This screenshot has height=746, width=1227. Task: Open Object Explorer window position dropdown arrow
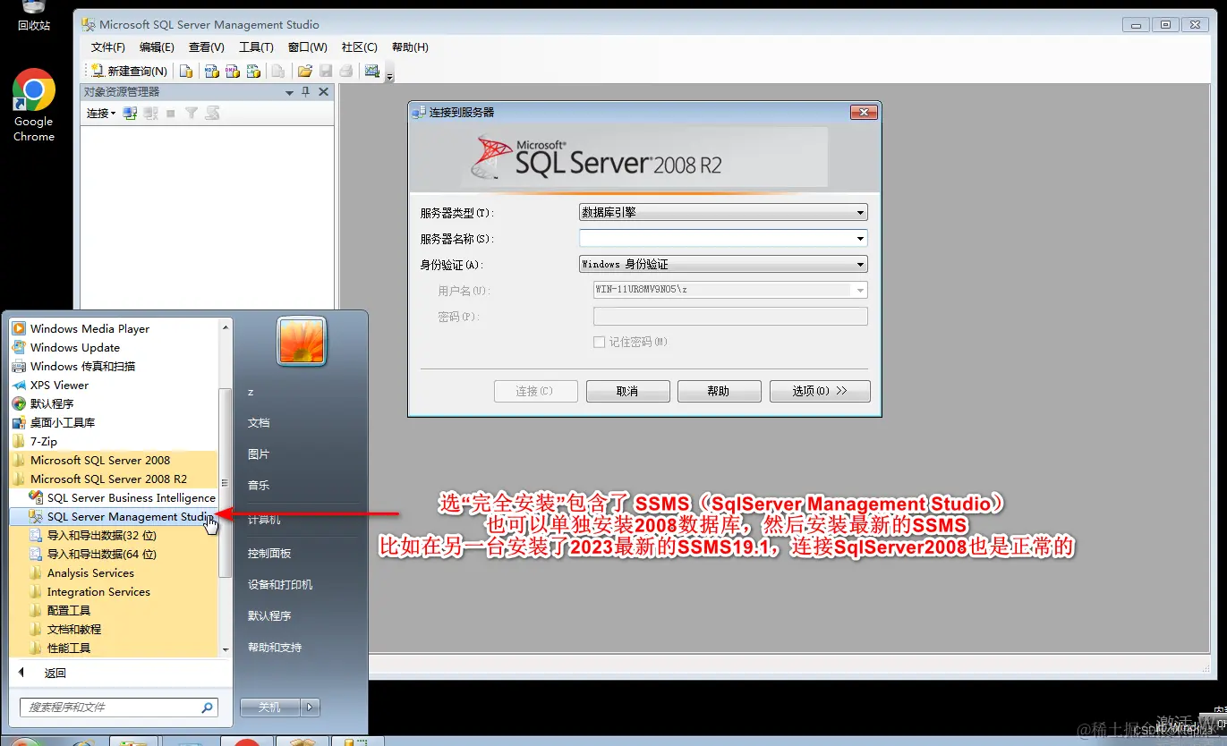click(289, 92)
